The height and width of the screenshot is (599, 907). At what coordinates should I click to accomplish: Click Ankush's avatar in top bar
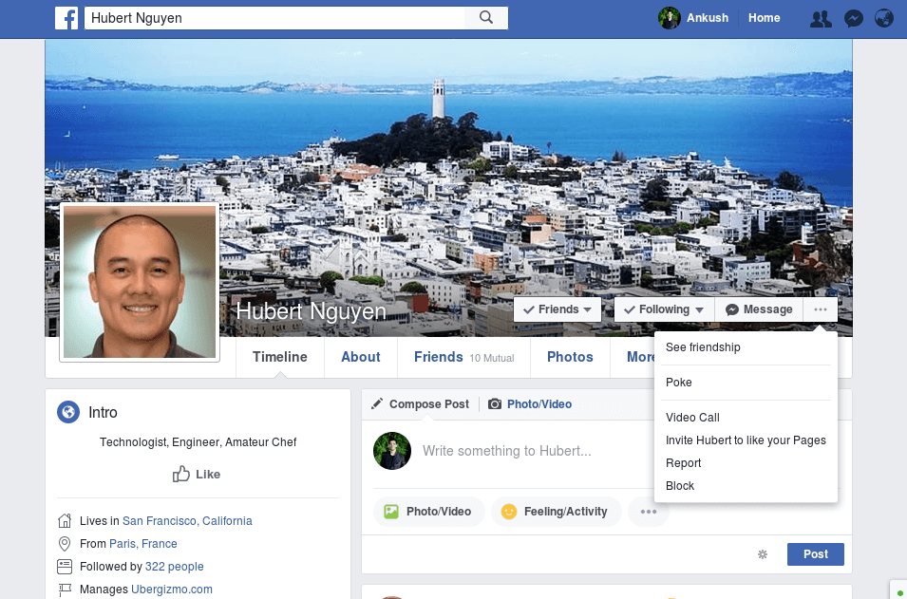pos(670,18)
